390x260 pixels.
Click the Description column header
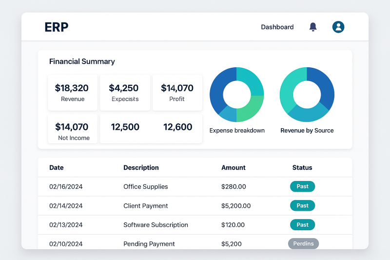(141, 167)
